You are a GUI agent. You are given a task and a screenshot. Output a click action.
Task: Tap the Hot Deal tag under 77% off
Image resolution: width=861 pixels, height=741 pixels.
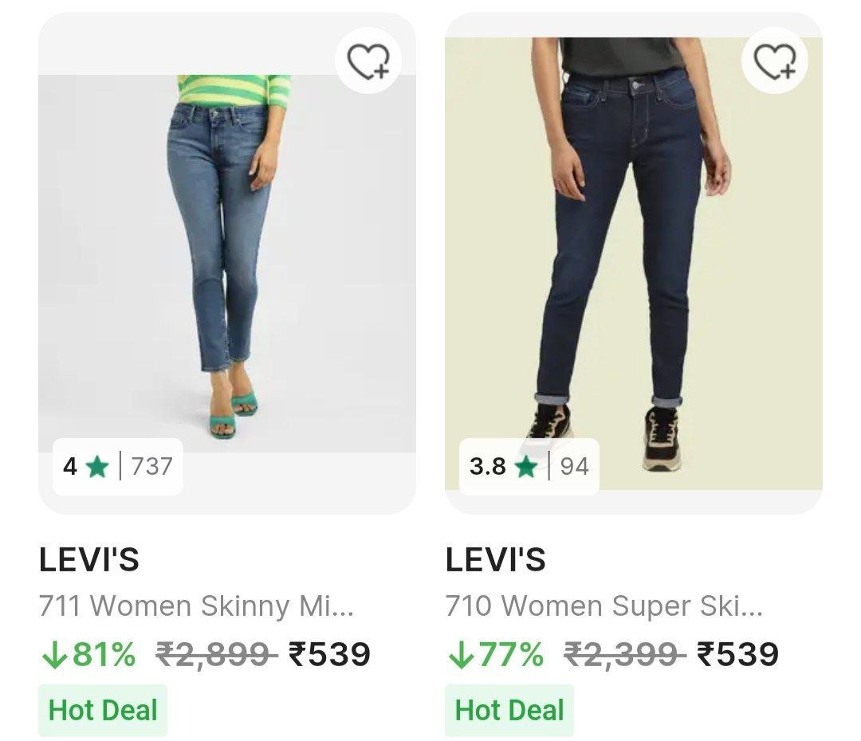(509, 710)
